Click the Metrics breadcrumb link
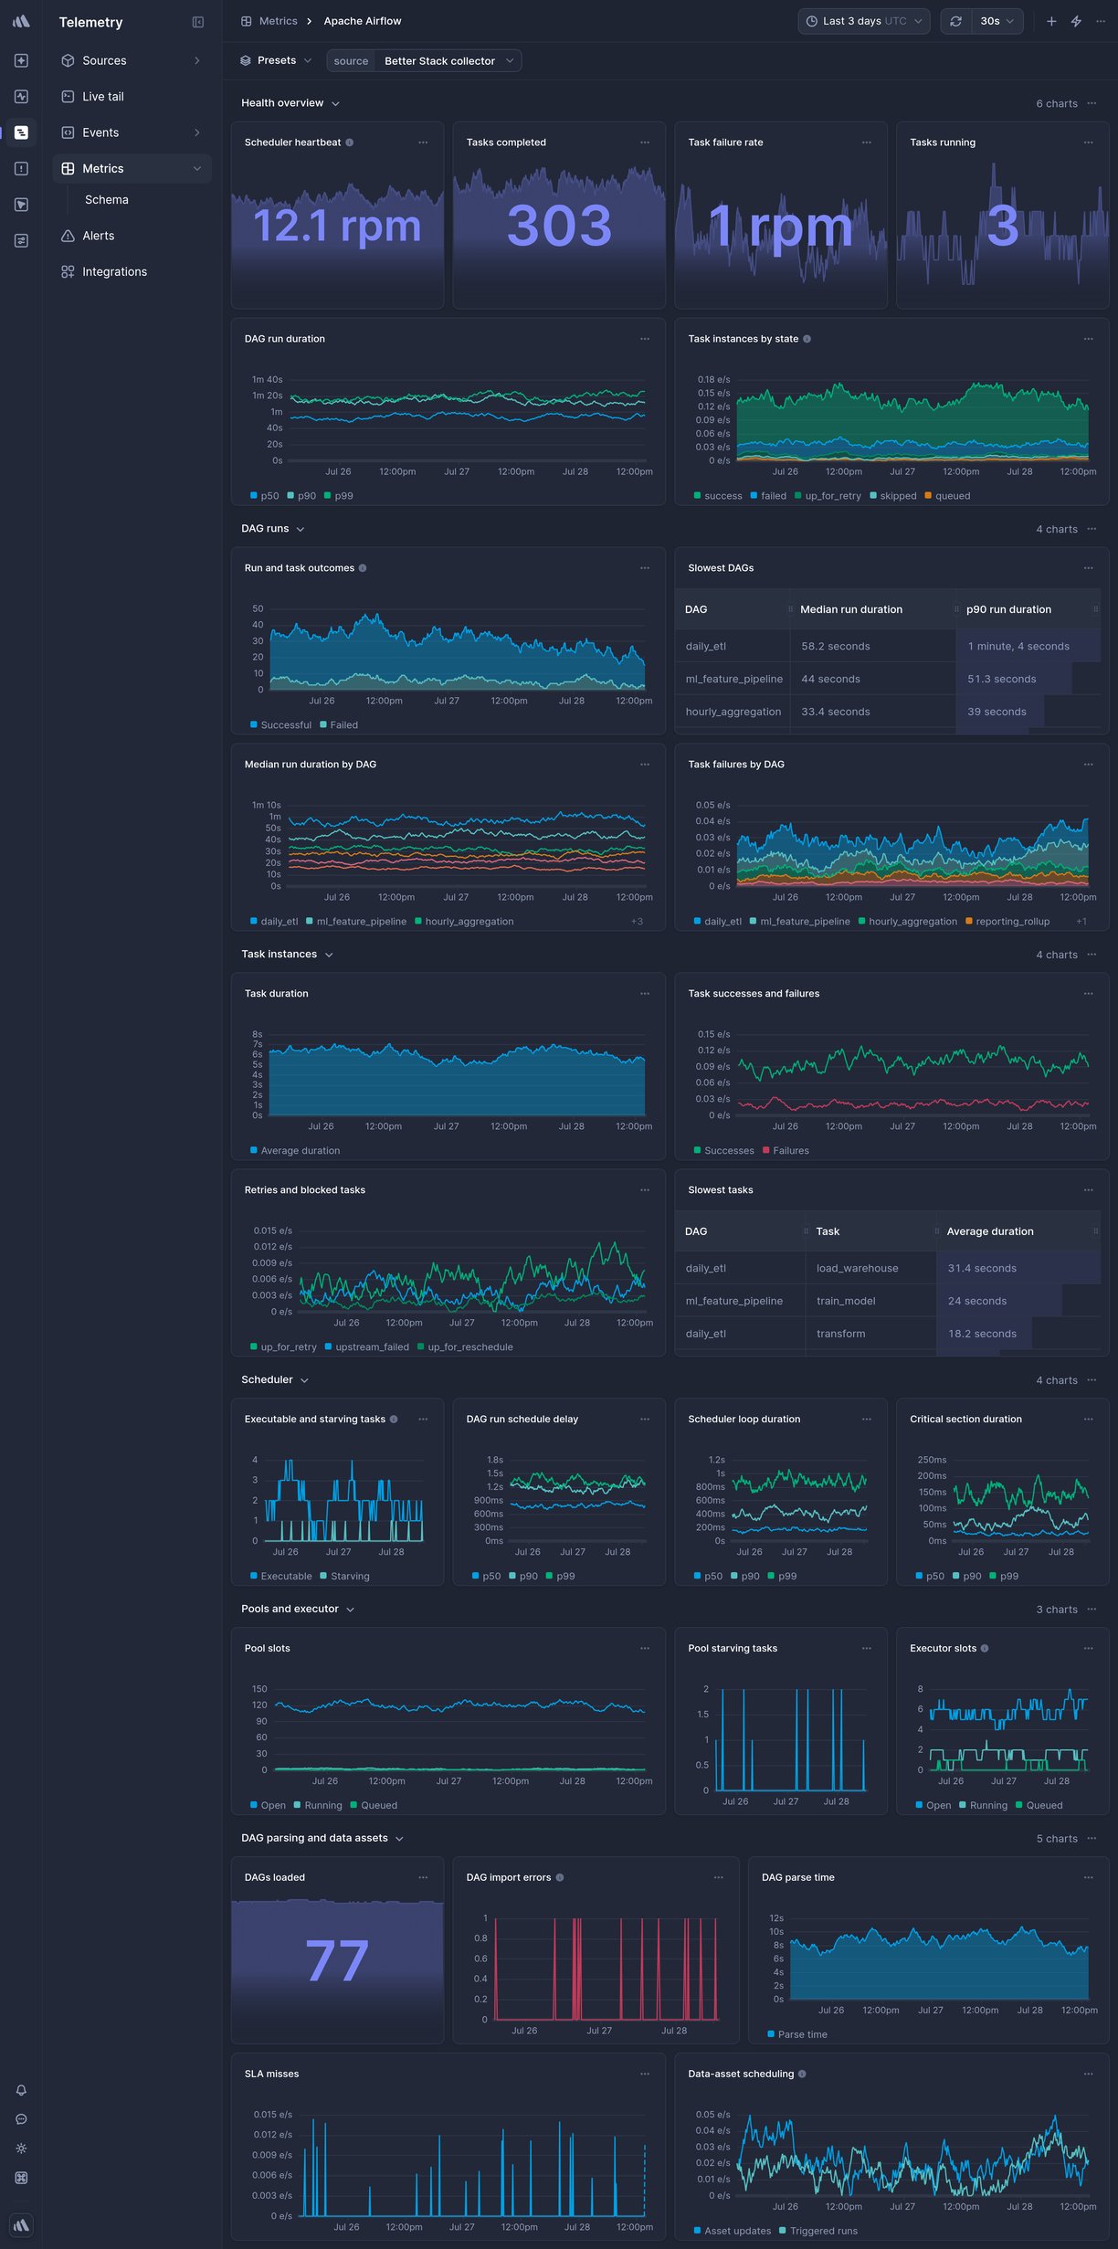 (278, 21)
